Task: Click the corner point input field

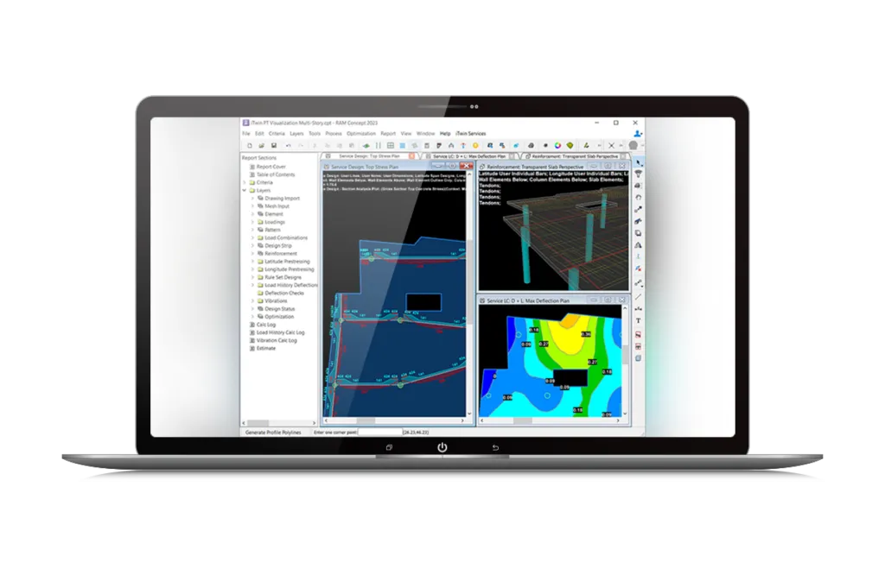Action: 379,431
